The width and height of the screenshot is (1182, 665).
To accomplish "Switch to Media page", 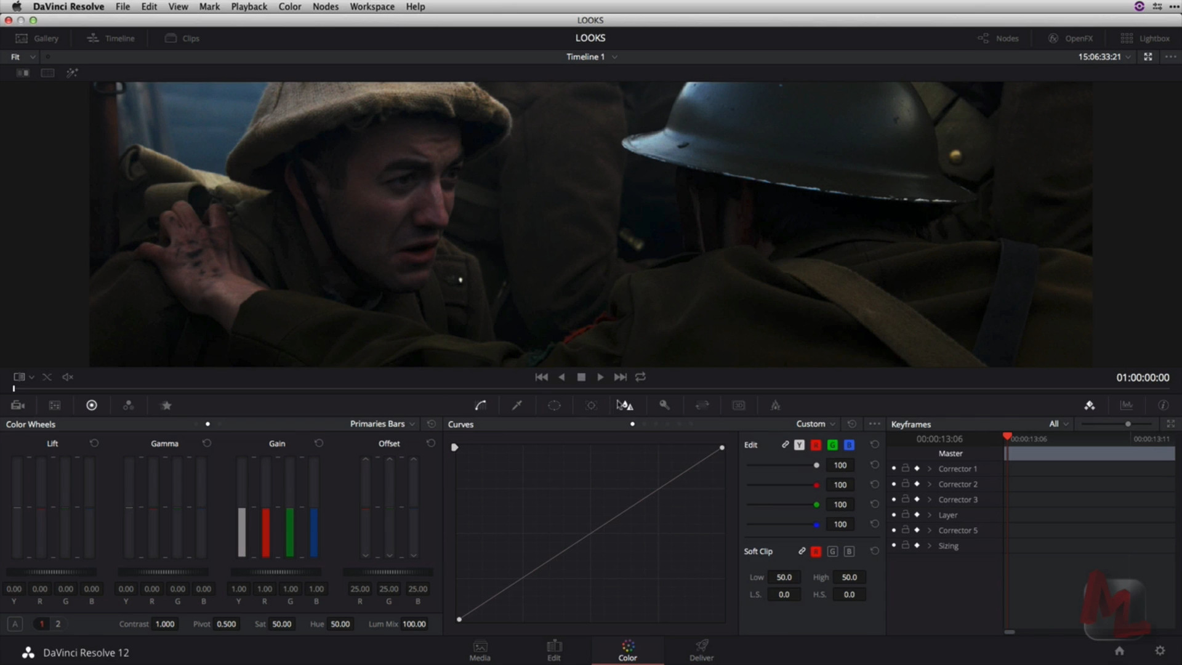I will click(480, 650).
